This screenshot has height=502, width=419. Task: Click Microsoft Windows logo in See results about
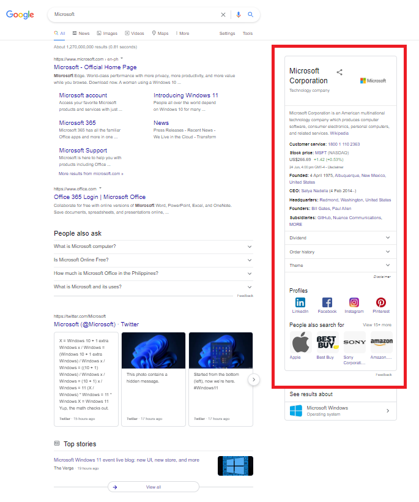click(x=296, y=411)
